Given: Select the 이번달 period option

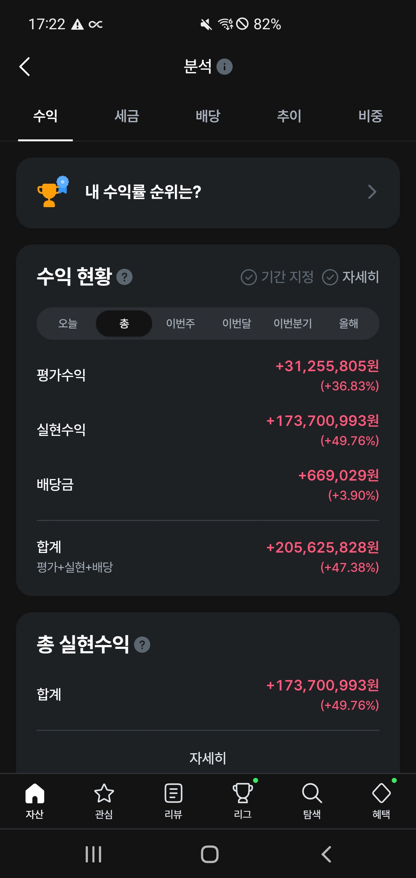Looking at the screenshot, I should 237,323.
